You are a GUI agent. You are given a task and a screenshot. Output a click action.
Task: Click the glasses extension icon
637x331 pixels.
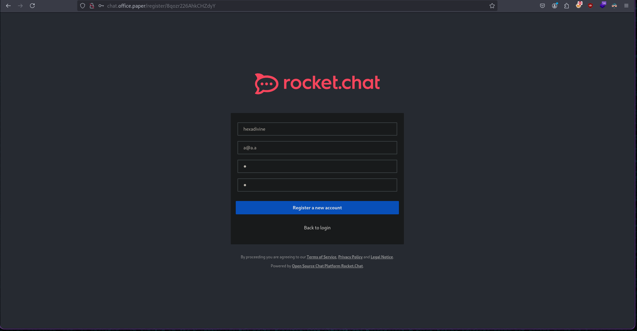(614, 6)
